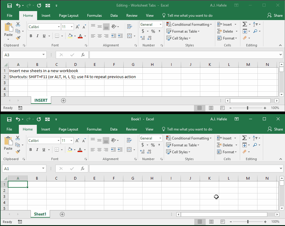285x226 pixels.
Task: Click Percent Style in Worksheet Tabs window
Action: [x=153, y=31]
